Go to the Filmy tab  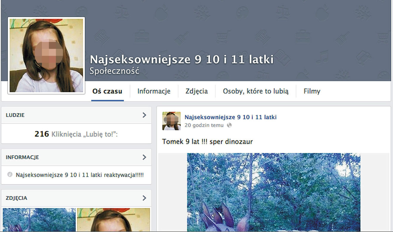click(x=312, y=91)
